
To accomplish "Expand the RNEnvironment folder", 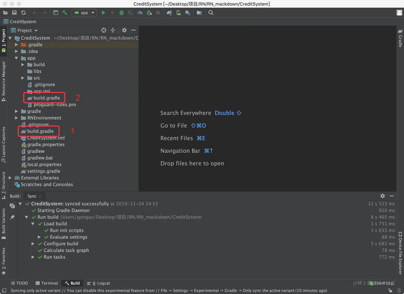I will coord(16,118).
